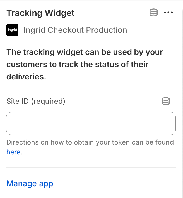Click the token directions help text

pyautogui.click(x=90, y=147)
